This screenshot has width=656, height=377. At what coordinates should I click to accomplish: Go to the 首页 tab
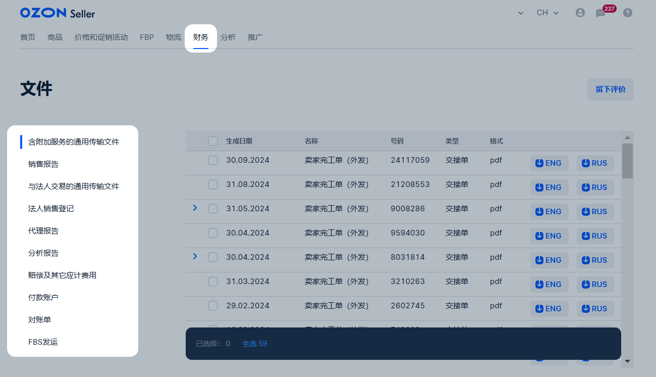click(x=28, y=37)
